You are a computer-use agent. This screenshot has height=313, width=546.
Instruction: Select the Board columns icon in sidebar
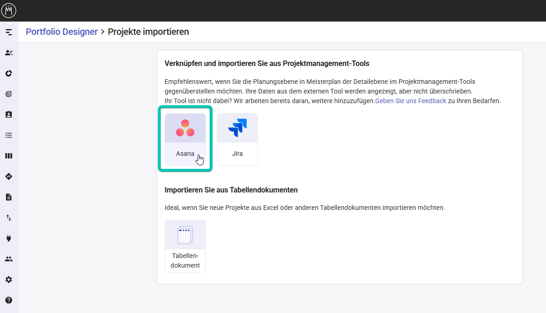point(8,155)
